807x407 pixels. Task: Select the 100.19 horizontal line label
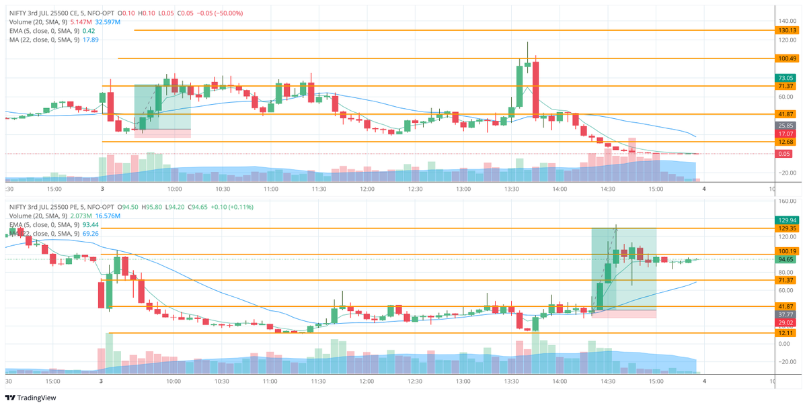coord(786,251)
